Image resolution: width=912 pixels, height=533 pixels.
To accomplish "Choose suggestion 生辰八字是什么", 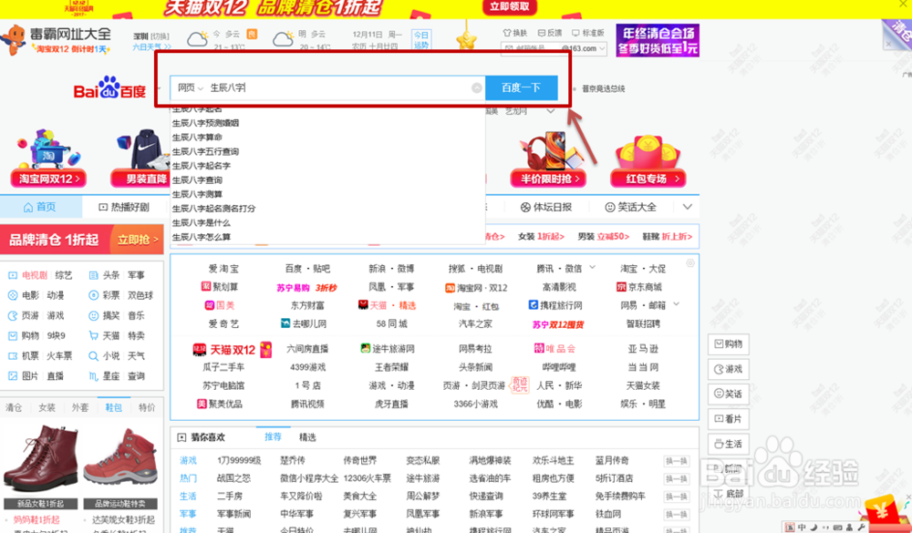I will point(202,222).
